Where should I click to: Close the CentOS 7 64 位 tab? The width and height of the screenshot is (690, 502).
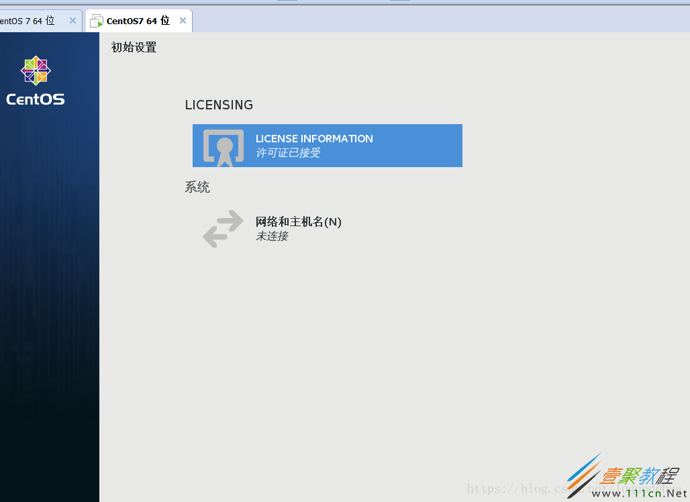72,21
